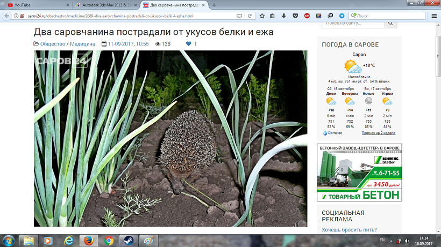Switch to Autodesk 3ds Max 2012 tab

pyautogui.click(x=106, y=5)
